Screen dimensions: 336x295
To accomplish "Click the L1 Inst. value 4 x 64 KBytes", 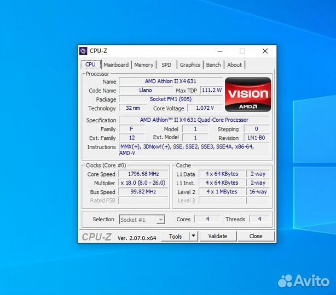I will [222, 183].
